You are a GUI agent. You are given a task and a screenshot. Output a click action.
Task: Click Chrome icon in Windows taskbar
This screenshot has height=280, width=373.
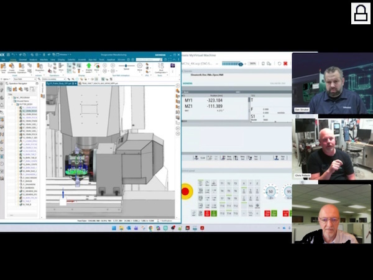point(151,228)
